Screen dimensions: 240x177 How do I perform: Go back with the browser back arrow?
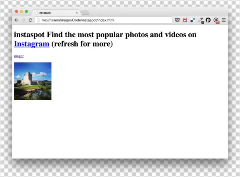[16, 20]
